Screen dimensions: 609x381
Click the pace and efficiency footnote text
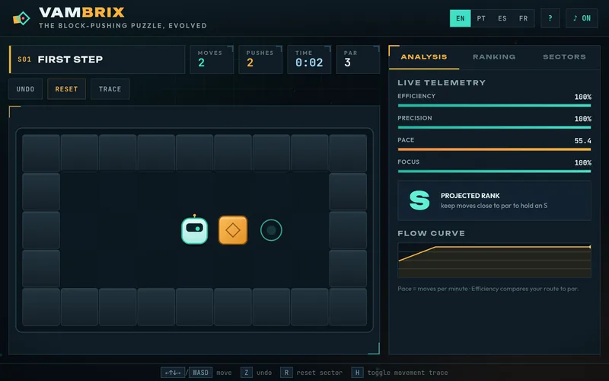(488, 289)
